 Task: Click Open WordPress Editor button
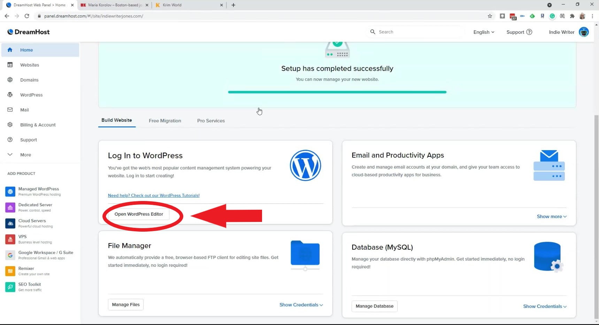tap(139, 214)
